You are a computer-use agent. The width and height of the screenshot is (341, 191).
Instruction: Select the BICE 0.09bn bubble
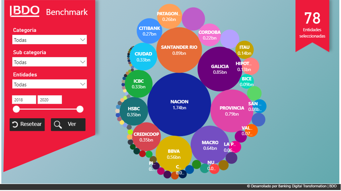coord(247,81)
